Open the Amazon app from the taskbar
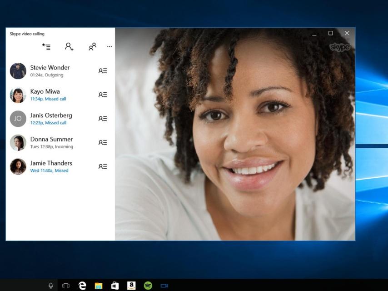Image resolution: width=388 pixels, height=291 pixels. tap(131, 285)
